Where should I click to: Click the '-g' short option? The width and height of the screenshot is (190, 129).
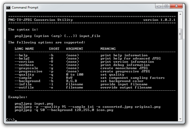(x=51, y=68)
